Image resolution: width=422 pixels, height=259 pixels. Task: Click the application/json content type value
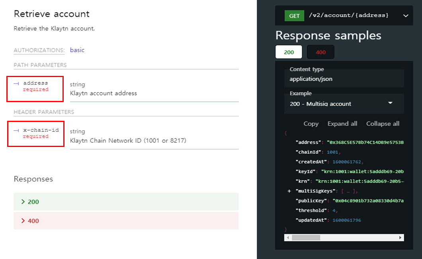click(x=311, y=79)
